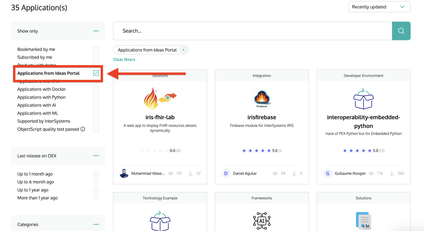Collapse the Last release on OEX section
Image resolution: width=424 pixels, height=231 pixels.
(x=96, y=156)
